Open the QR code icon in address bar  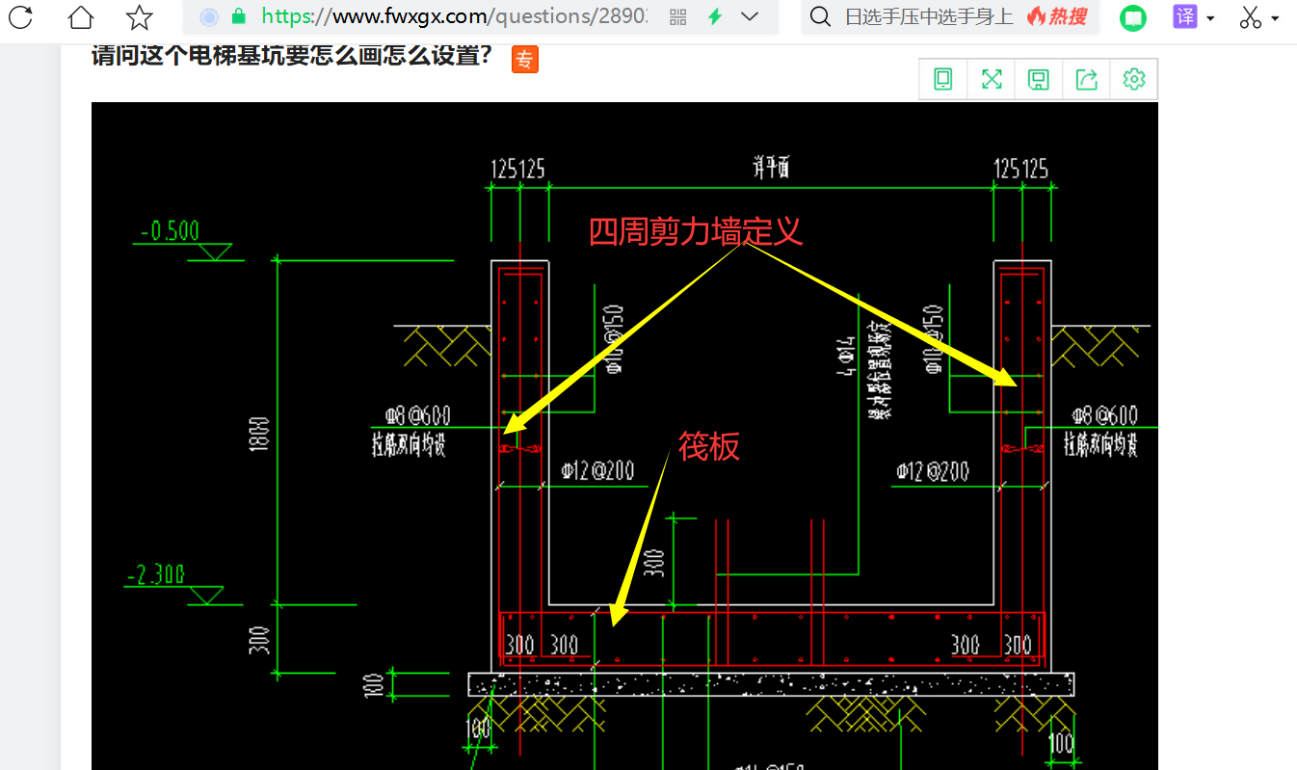point(677,16)
